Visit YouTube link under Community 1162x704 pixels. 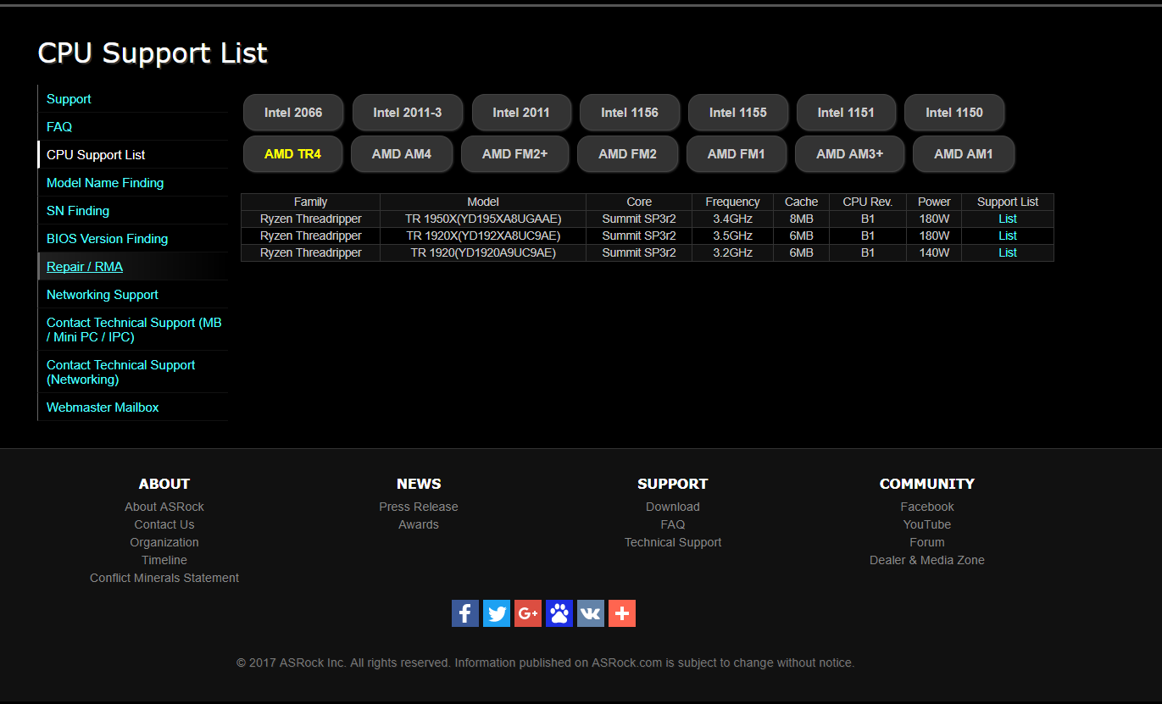coord(927,524)
